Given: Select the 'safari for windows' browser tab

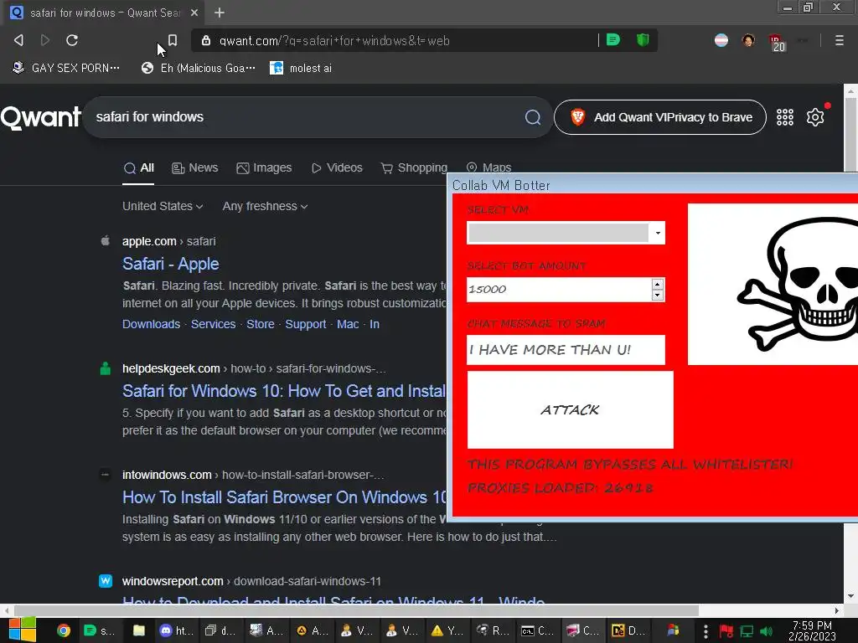Looking at the screenshot, I should tap(104, 13).
